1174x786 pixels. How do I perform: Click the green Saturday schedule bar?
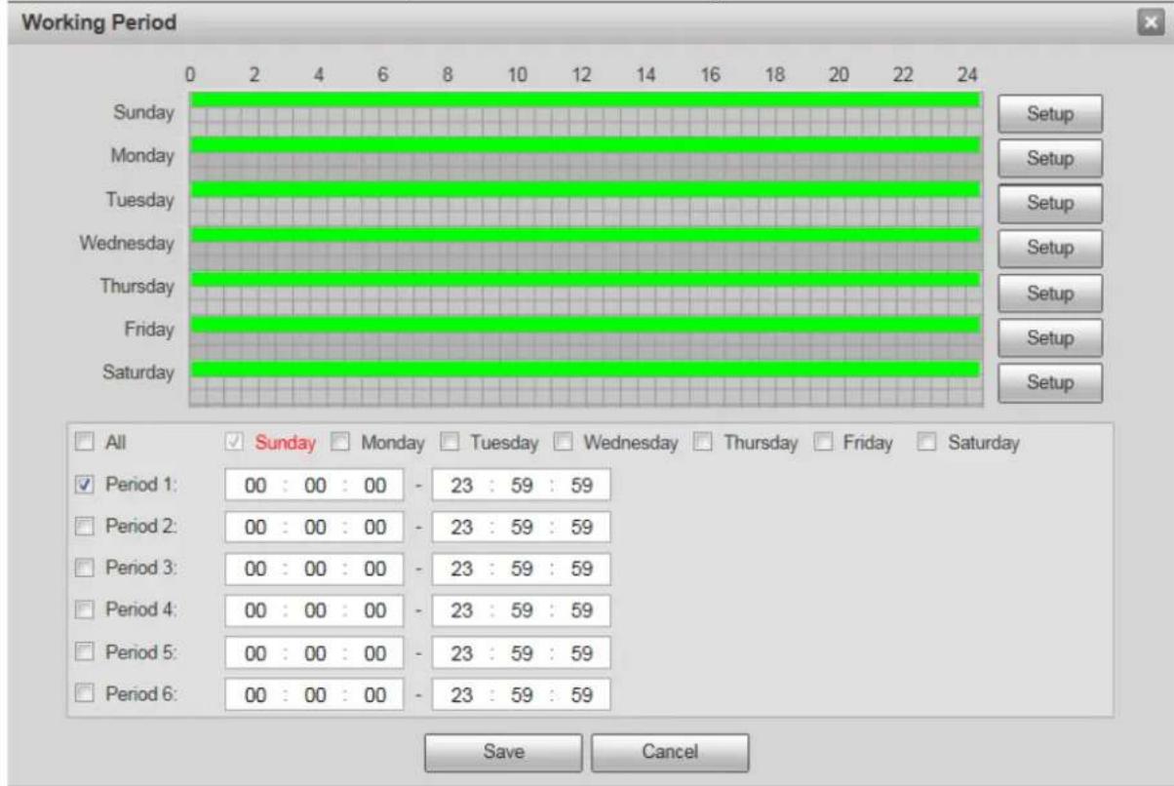(585, 369)
